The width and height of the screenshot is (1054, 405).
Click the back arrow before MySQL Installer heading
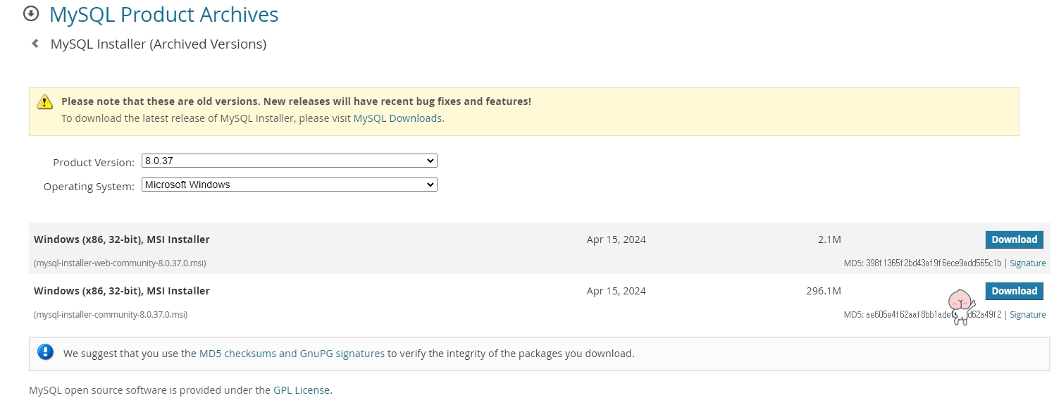point(35,44)
